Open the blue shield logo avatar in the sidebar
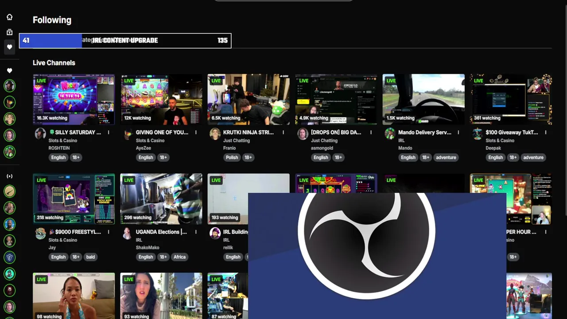 click(9, 257)
